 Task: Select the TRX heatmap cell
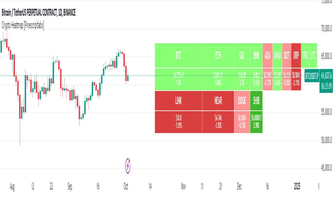[x=305, y=56]
